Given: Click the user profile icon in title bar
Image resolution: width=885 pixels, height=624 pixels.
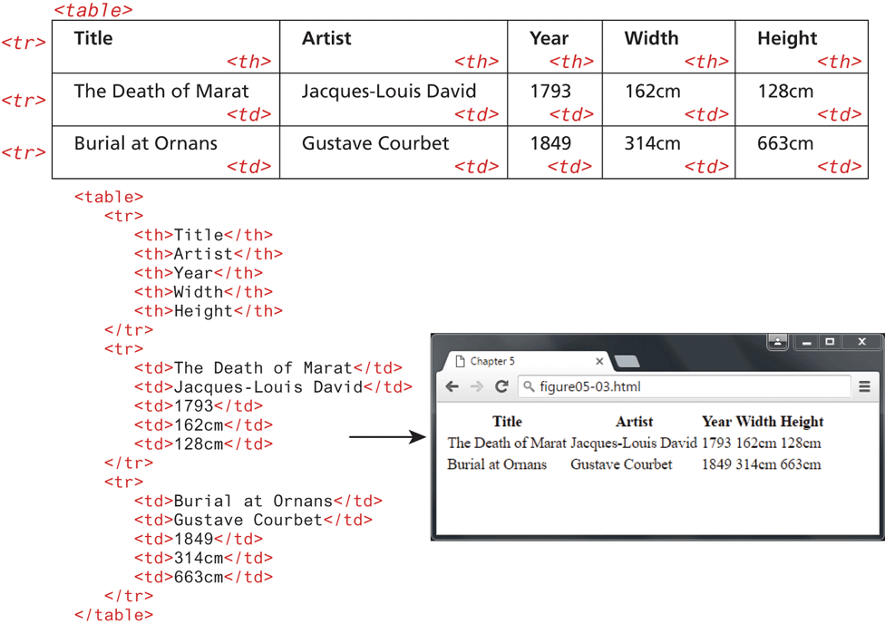Looking at the screenshot, I should (x=778, y=342).
